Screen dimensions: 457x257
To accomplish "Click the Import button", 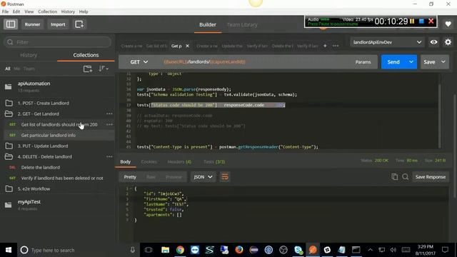I will (58, 24).
